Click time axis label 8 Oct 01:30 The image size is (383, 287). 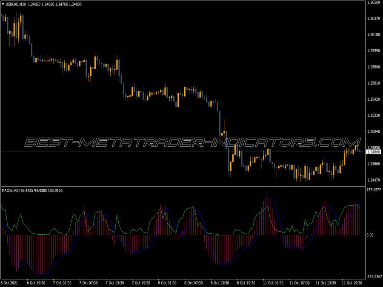tap(167, 283)
